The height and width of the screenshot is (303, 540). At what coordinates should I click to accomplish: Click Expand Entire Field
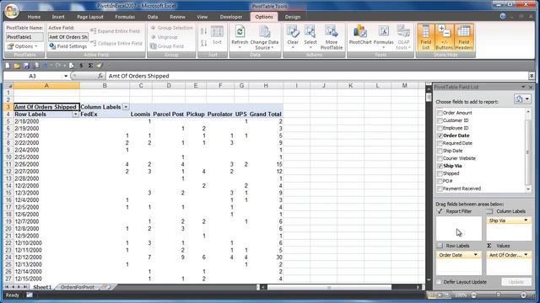pyautogui.click(x=115, y=31)
